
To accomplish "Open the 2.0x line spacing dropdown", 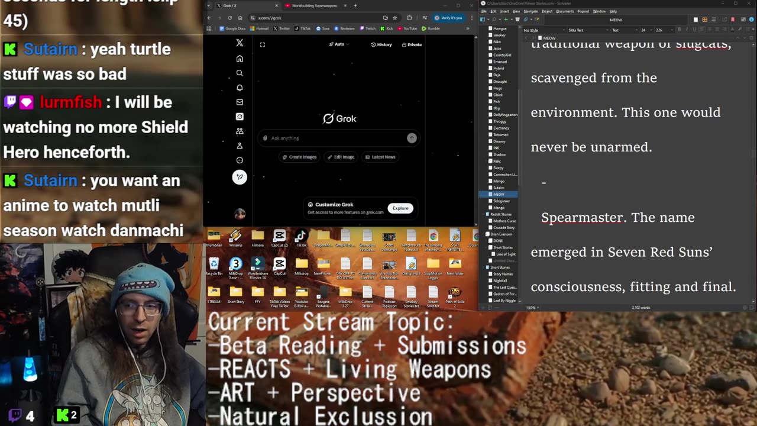I will 664,30.
